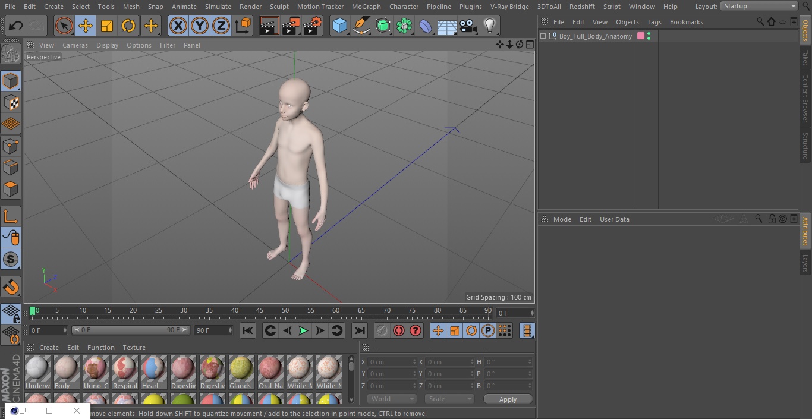The height and width of the screenshot is (419, 812).
Task: Toggle coordinate system icon
Action: [243, 26]
